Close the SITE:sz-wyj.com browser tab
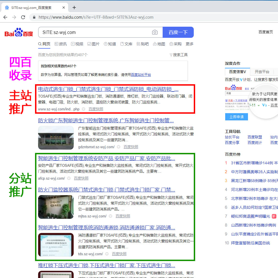Screen dimensions: 278x278 click(x=64, y=8)
